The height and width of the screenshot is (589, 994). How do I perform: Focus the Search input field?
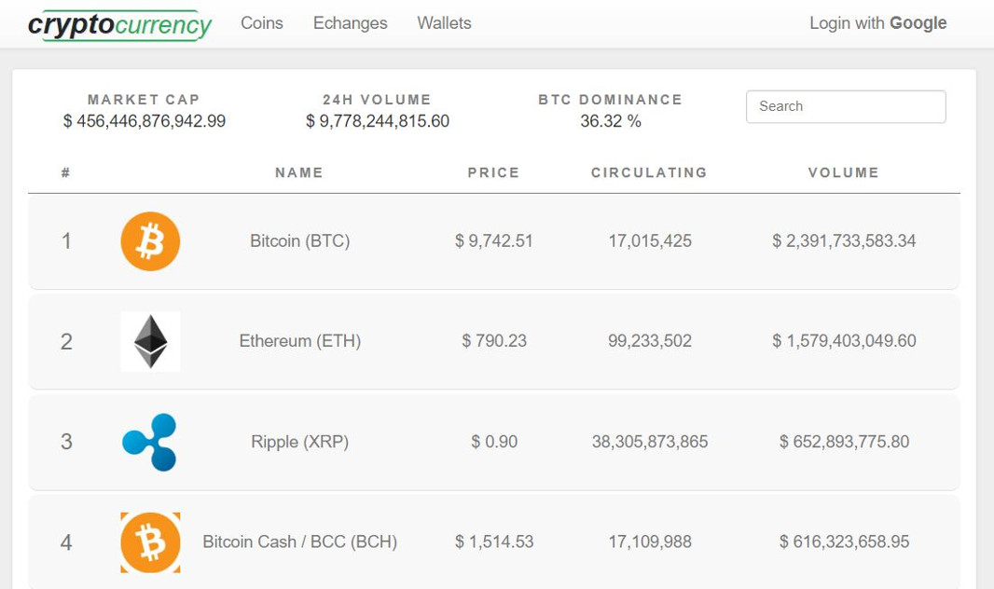pyautogui.click(x=846, y=106)
